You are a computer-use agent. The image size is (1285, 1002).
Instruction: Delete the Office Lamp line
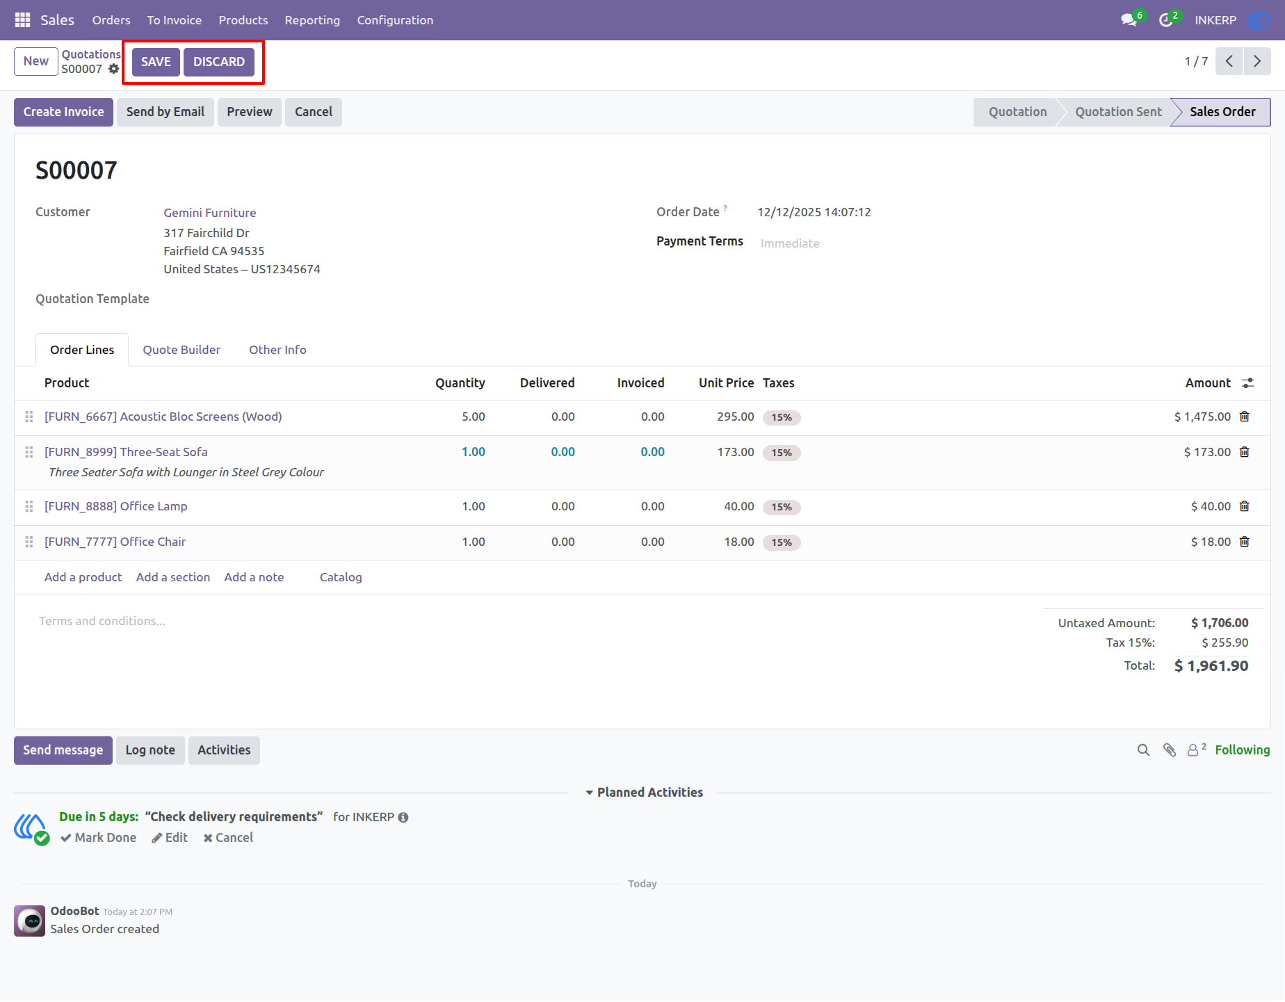1245,506
